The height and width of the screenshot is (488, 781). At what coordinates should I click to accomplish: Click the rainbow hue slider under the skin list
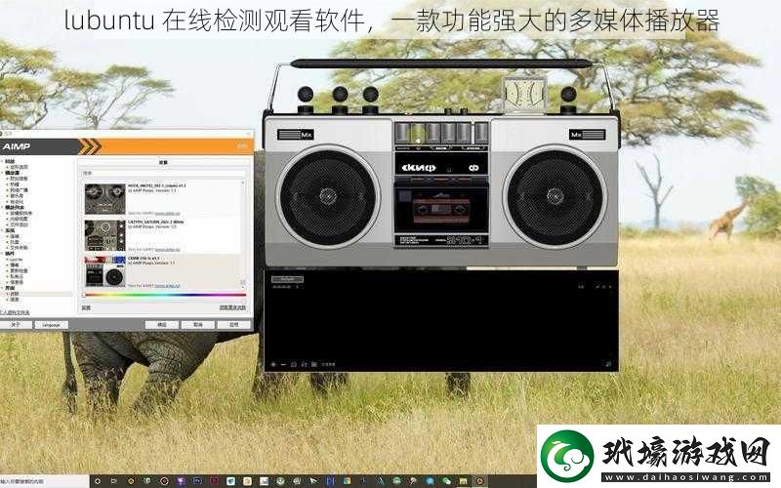click(164, 295)
